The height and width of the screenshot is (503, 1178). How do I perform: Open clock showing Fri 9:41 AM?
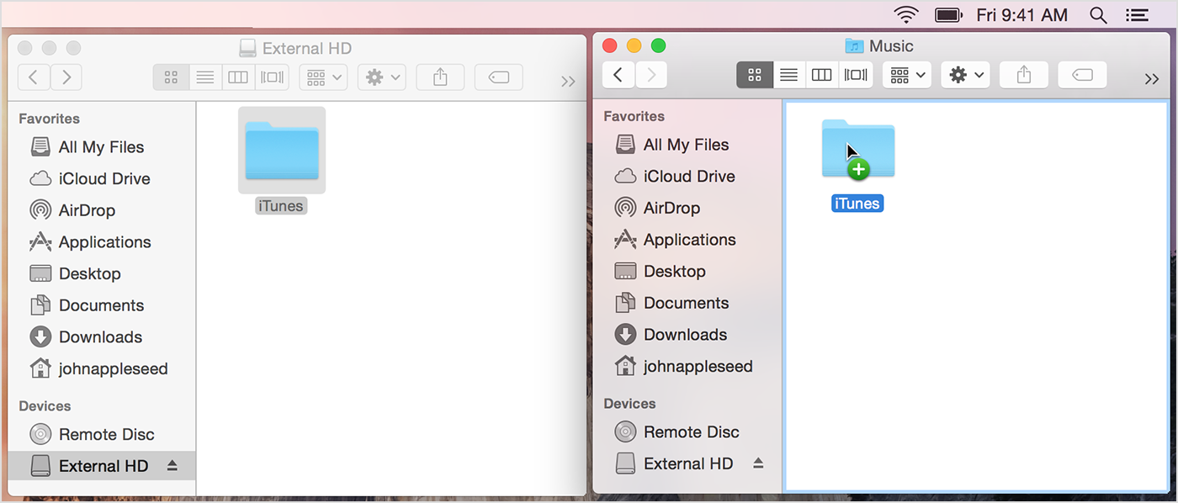(x=1021, y=14)
